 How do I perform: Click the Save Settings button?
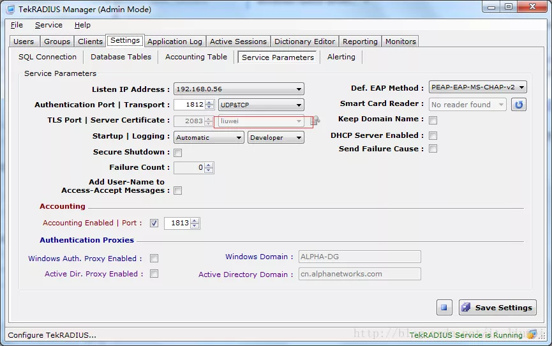[497, 308]
